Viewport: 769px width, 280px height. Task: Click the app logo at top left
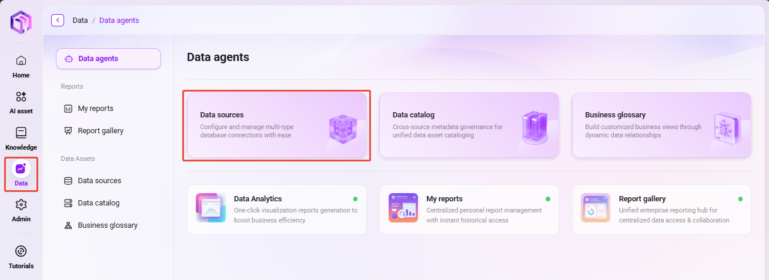[x=21, y=22]
